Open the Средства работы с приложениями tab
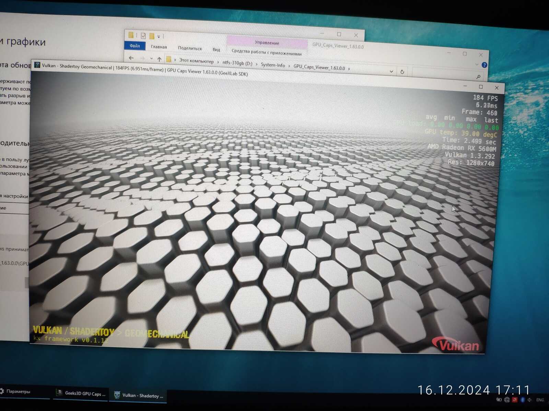 pyautogui.click(x=267, y=52)
